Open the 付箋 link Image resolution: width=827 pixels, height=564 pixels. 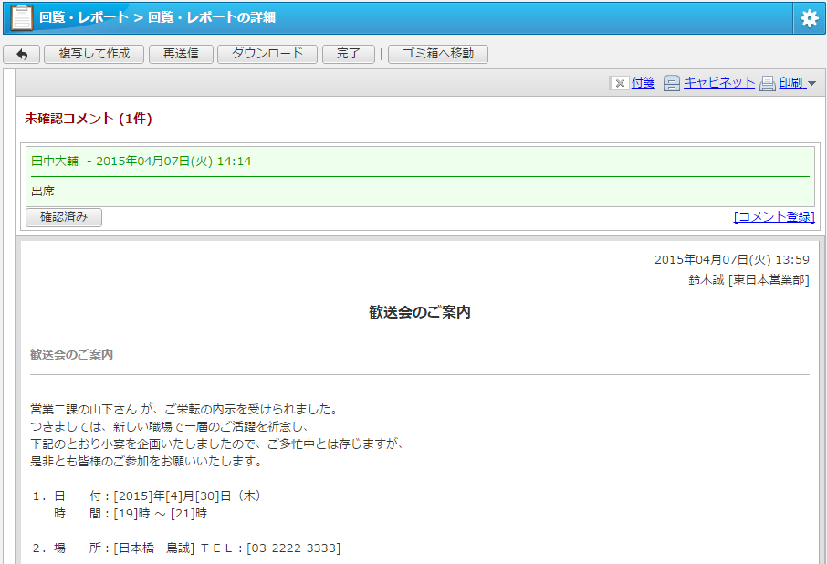point(643,83)
